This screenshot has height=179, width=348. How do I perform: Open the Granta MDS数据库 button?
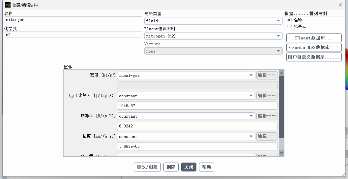314,47
